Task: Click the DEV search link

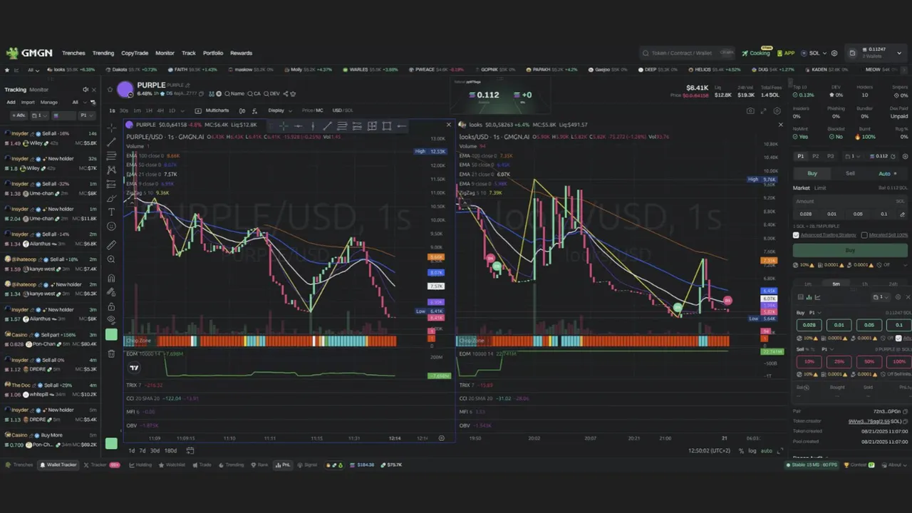Action: [272, 94]
